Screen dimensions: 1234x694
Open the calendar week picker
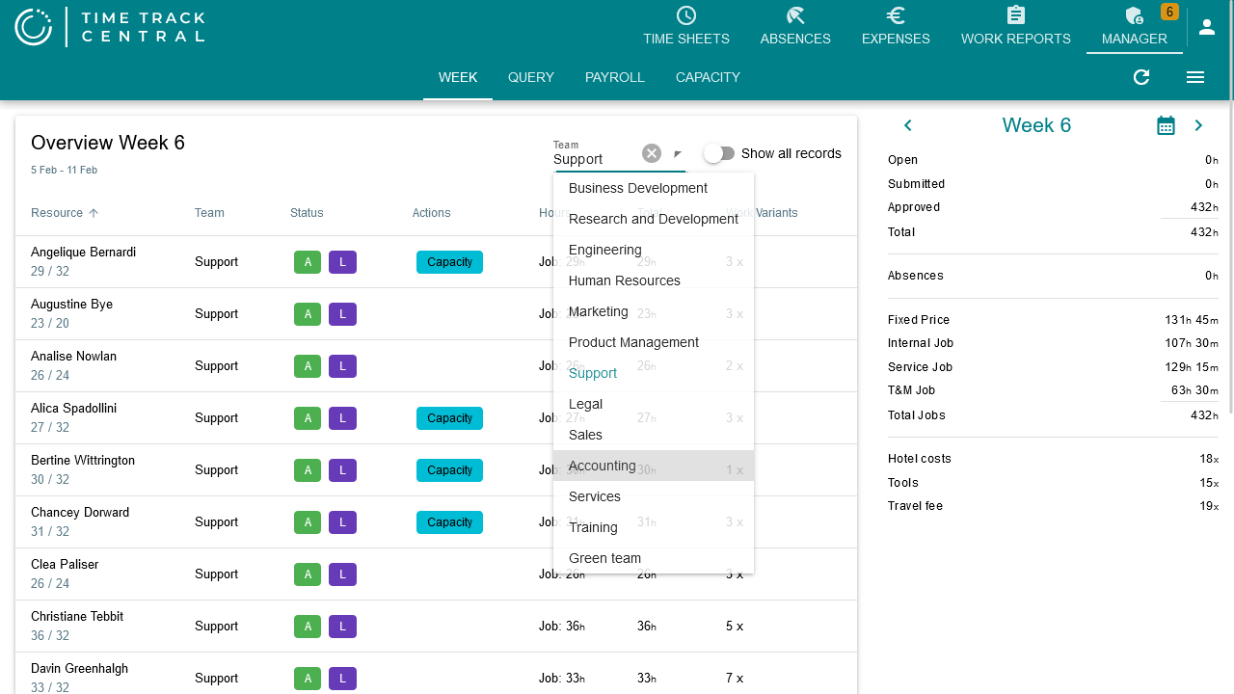pos(1166,125)
